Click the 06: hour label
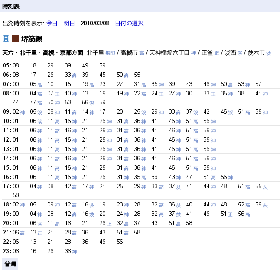 (x=7, y=75)
